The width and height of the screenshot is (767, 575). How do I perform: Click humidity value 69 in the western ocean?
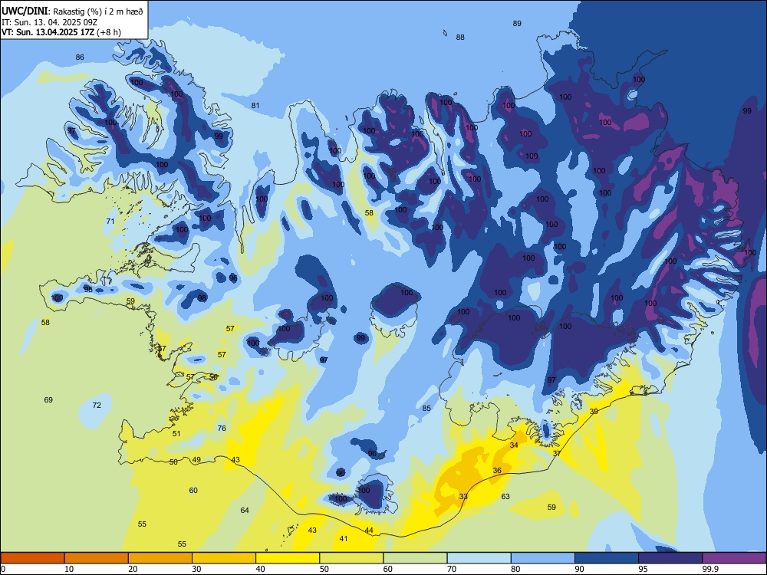click(x=48, y=400)
